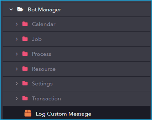The image size is (152, 120).
Task: Click the open folder icon beside Bot Manager
Action: pos(20,9)
